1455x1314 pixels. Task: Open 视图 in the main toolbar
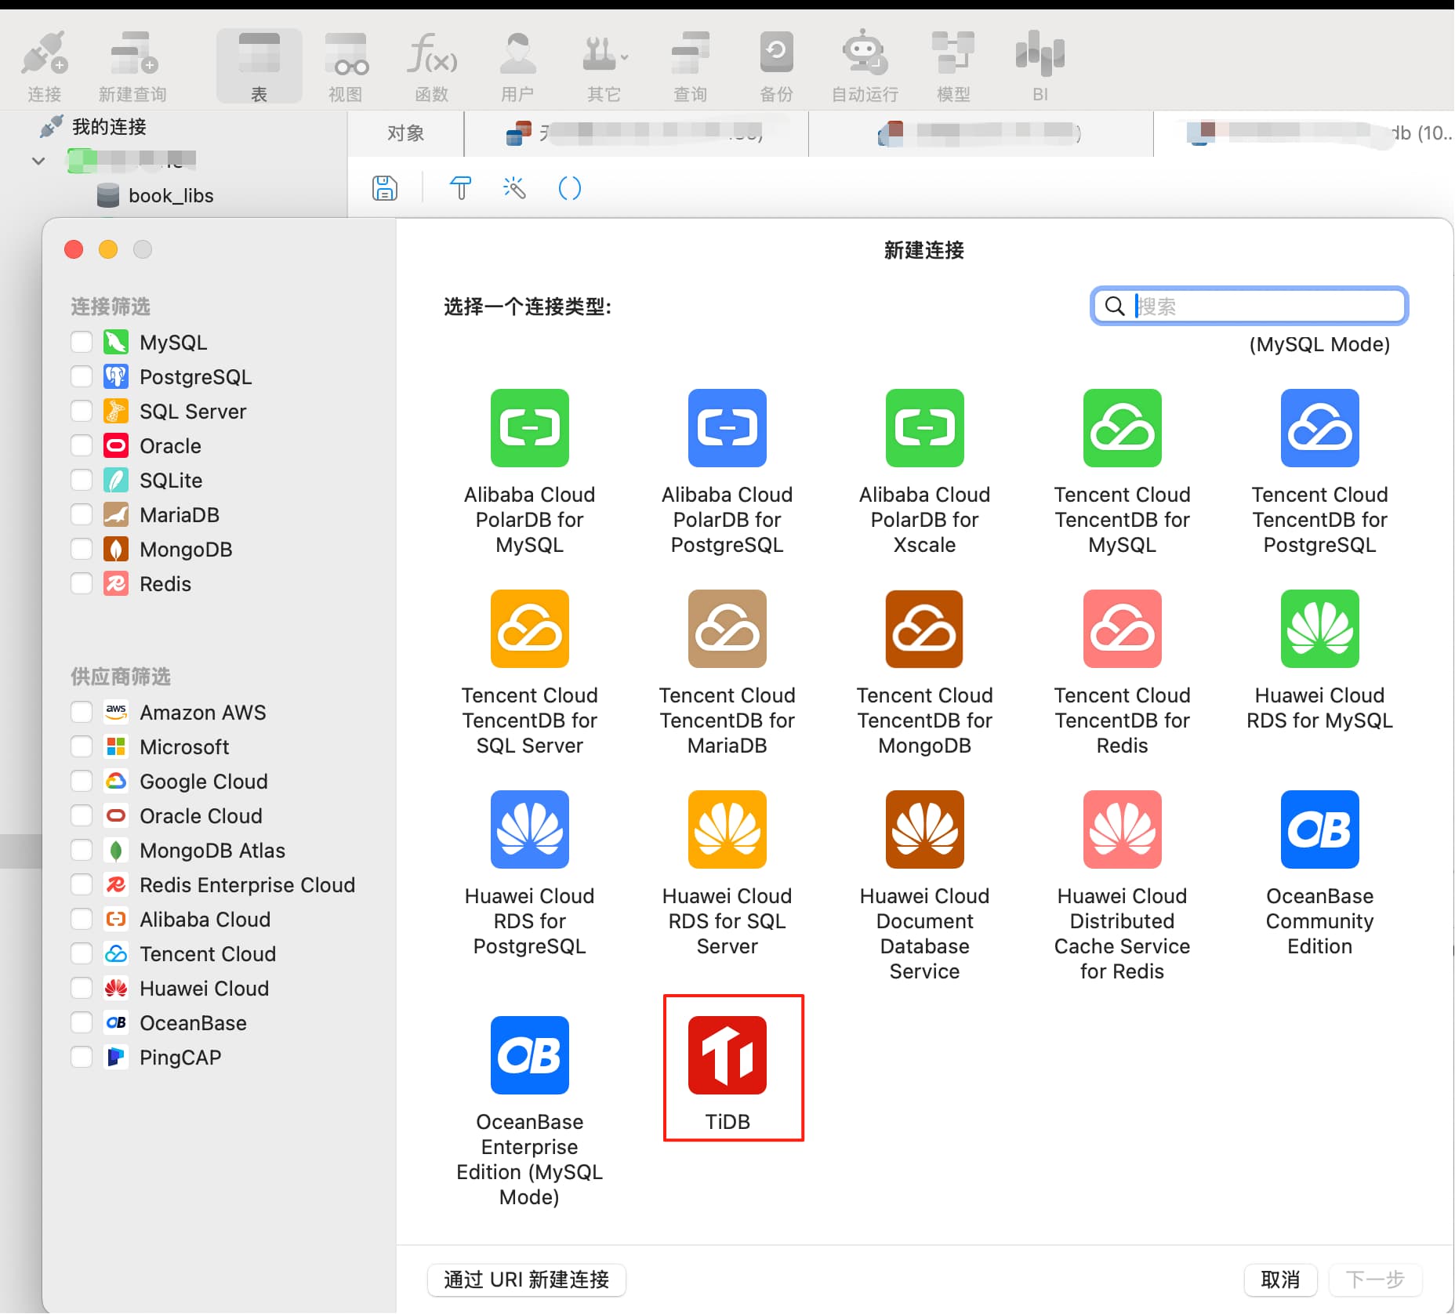click(x=346, y=67)
